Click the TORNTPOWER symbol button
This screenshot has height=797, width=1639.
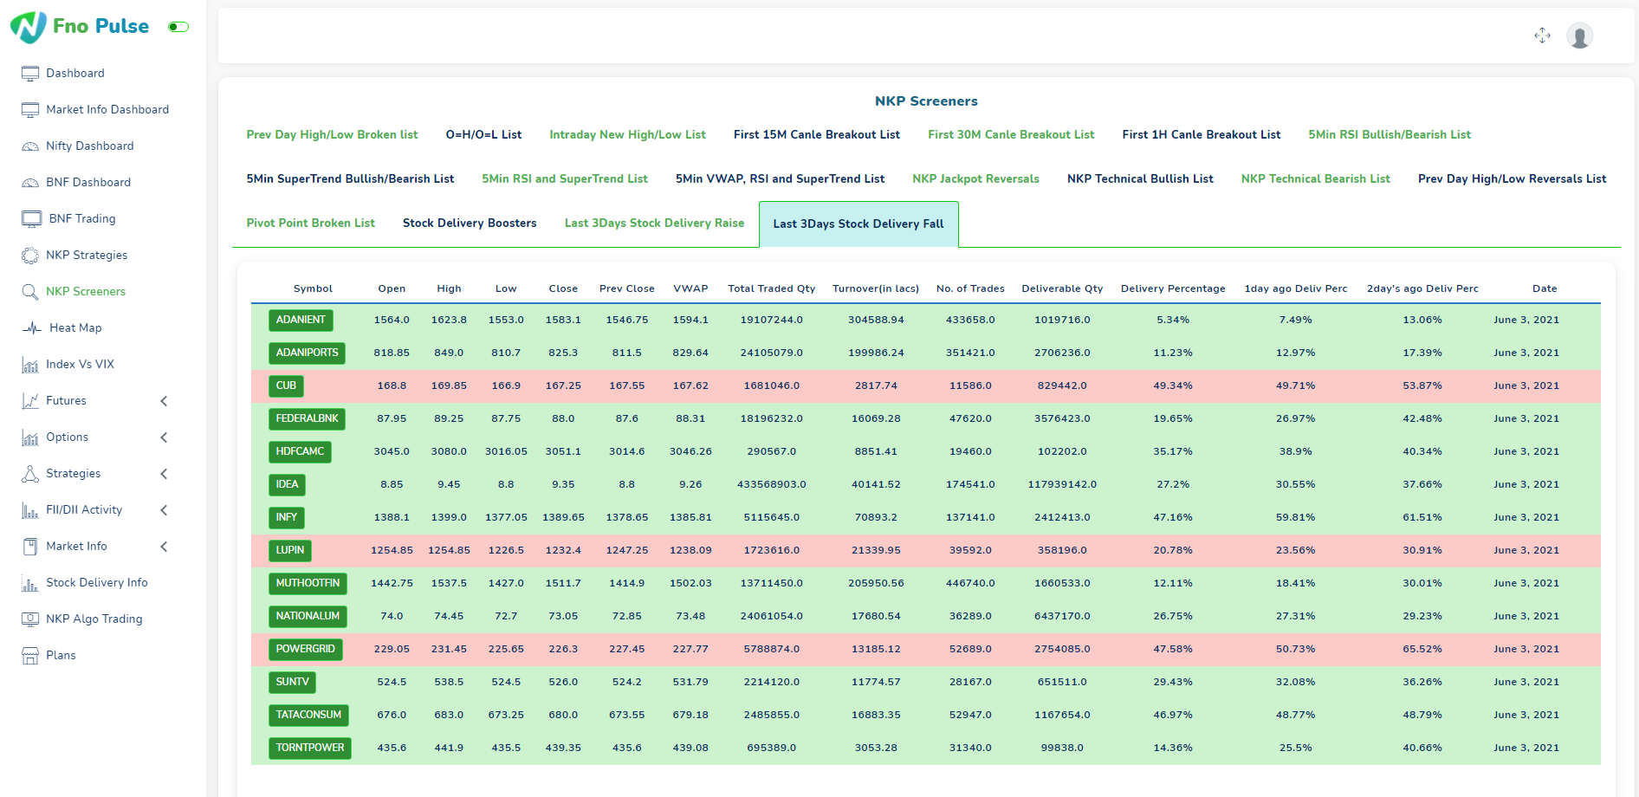pos(310,748)
